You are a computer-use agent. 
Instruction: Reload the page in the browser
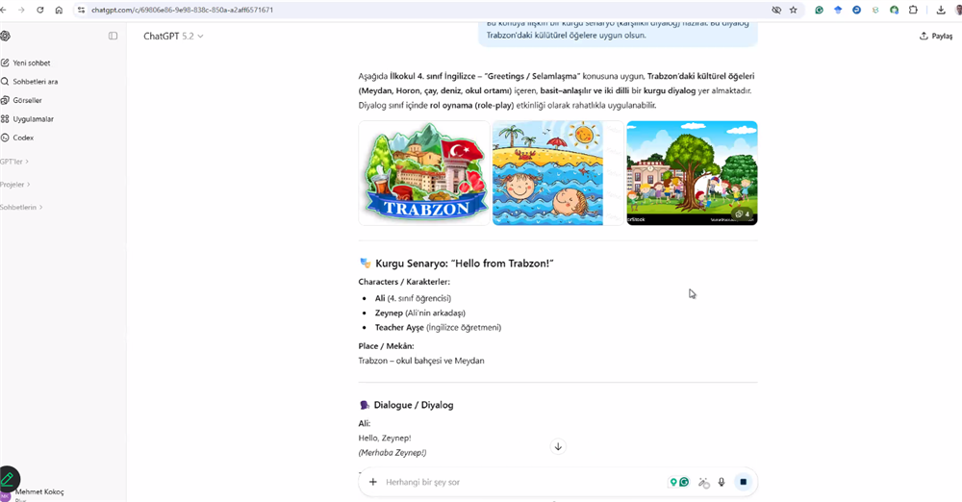[40, 10]
